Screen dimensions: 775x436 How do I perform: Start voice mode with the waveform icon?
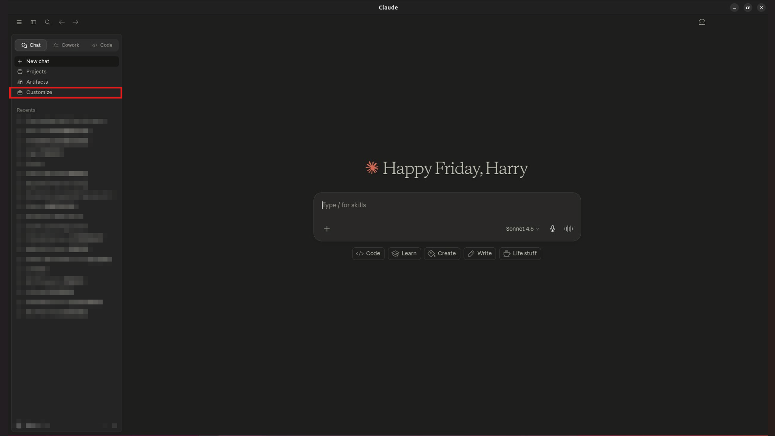568,229
